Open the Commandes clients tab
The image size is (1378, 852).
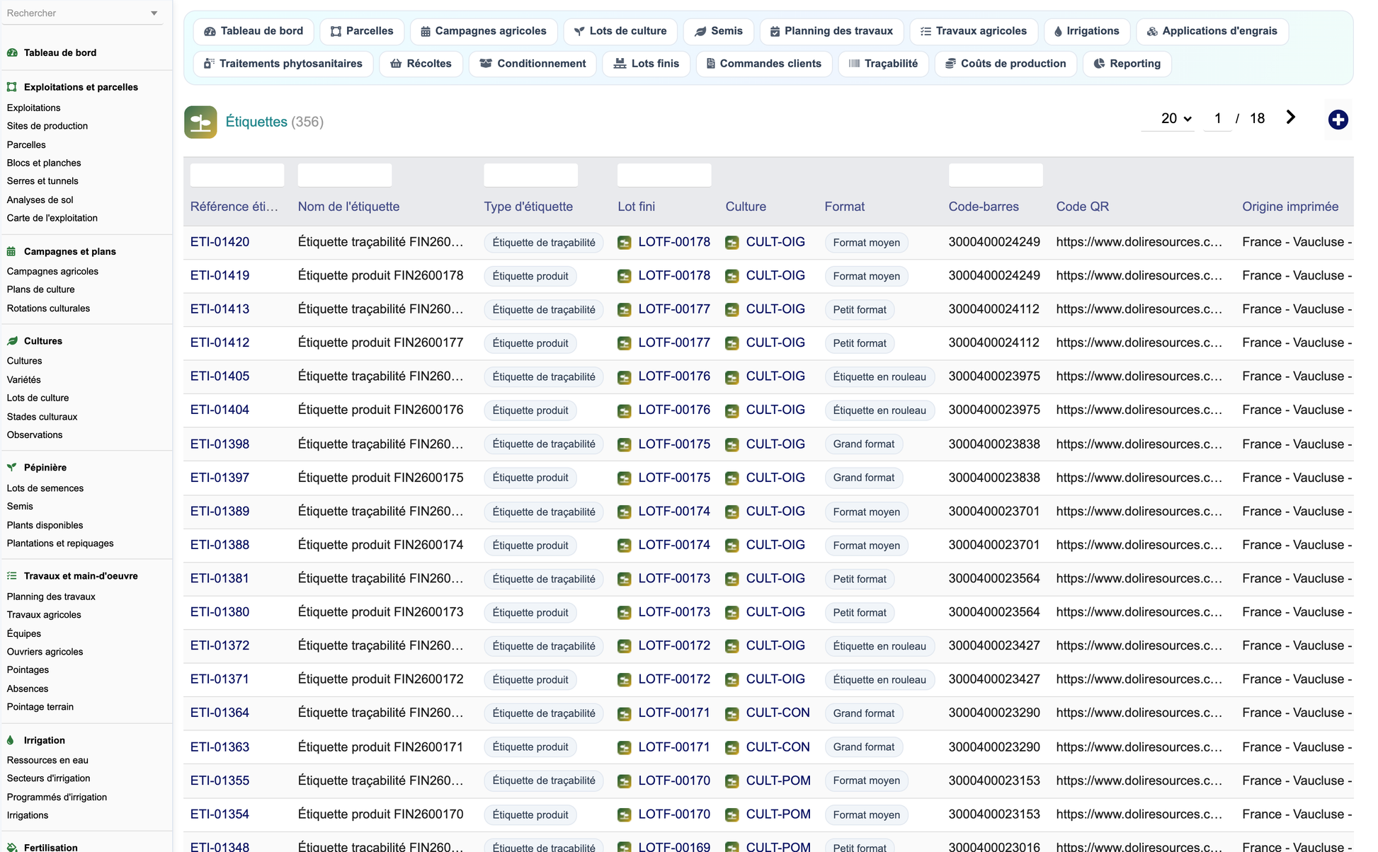[764, 64]
